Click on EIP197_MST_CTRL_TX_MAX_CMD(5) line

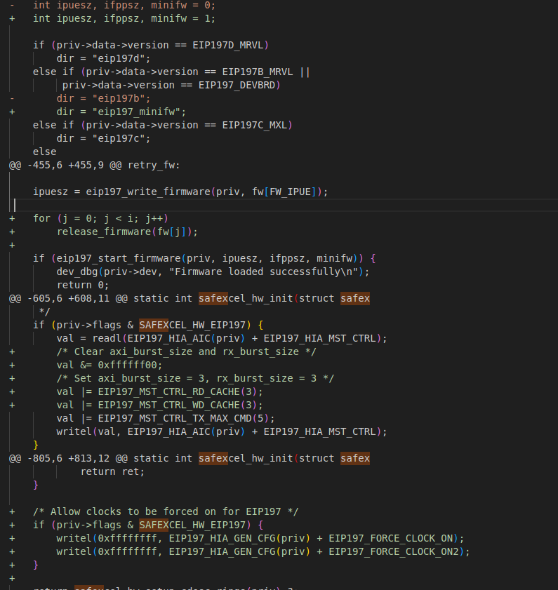pos(165,418)
